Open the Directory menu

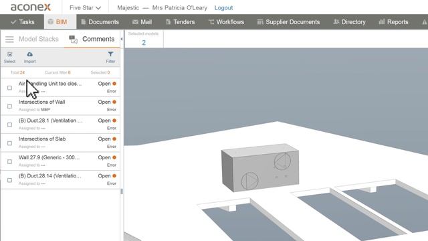click(349, 22)
